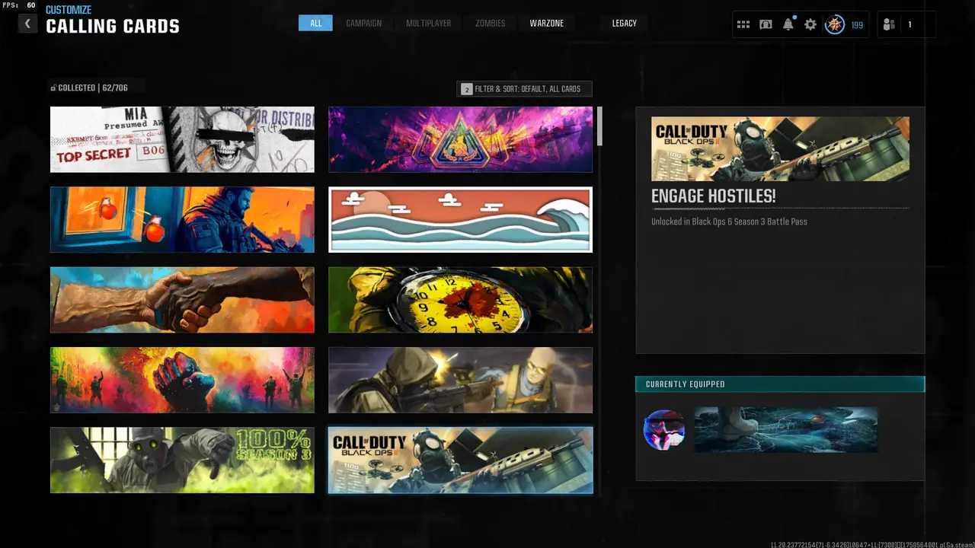Select the ocean wave calling card
Image resolution: width=975 pixels, height=548 pixels.
click(460, 219)
